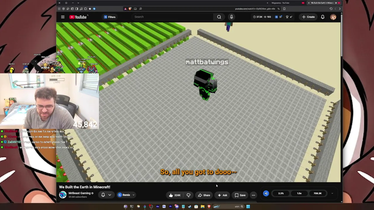Click the Brave lion icon in toolbar
Viewport: 374px width, 210px height.
coord(130,9)
